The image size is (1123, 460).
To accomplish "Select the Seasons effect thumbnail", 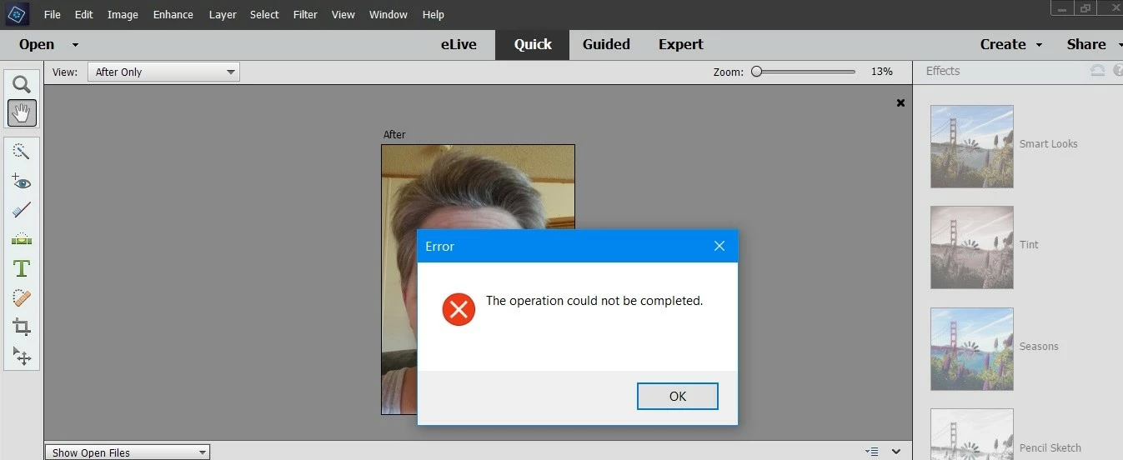I will click(x=972, y=349).
